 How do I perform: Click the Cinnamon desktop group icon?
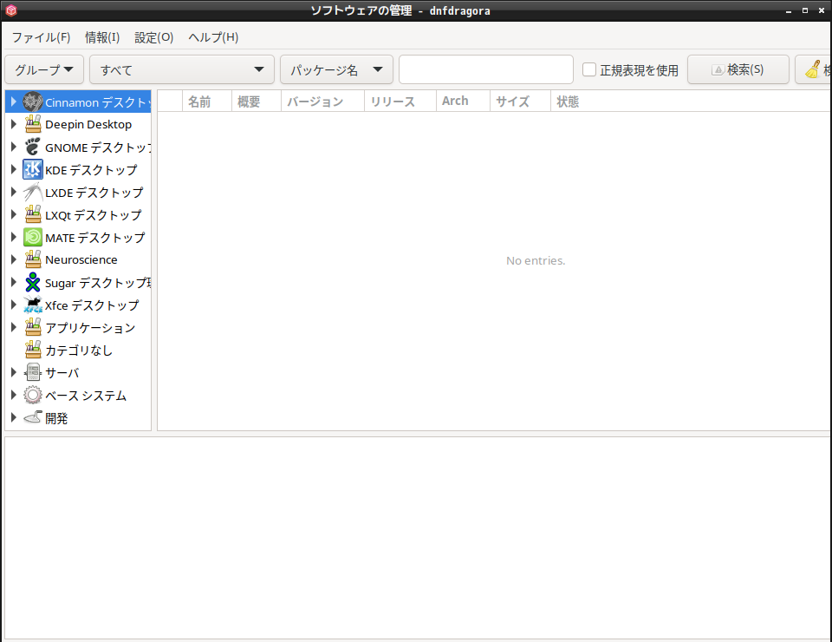coord(33,102)
